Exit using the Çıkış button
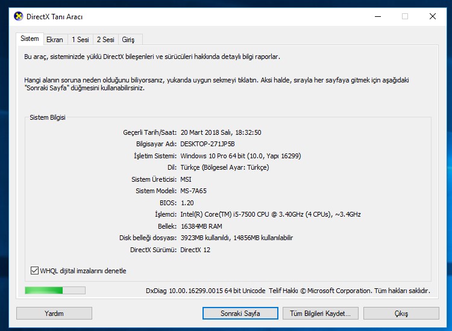This screenshot has width=452, height=331. (x=401, y=314)
